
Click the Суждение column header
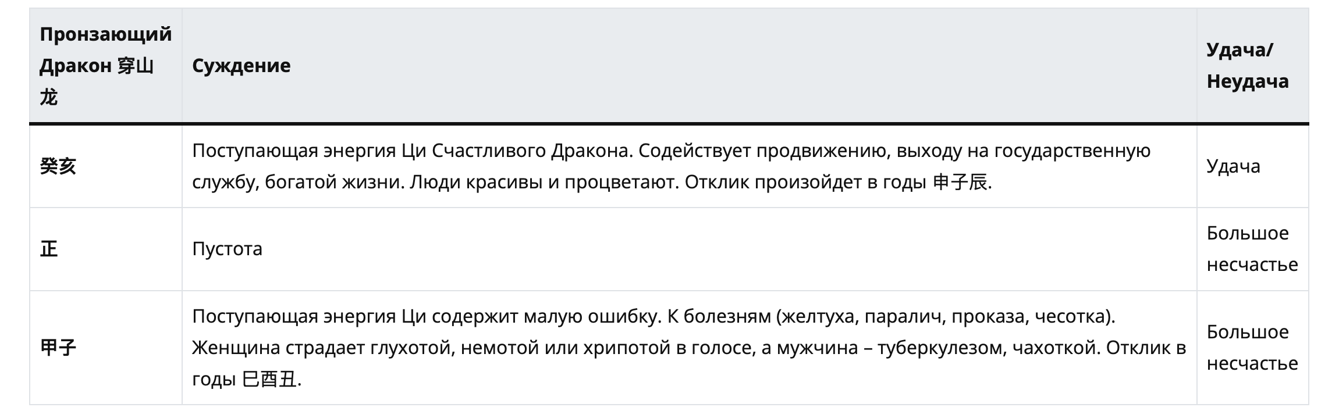[689, 66]
